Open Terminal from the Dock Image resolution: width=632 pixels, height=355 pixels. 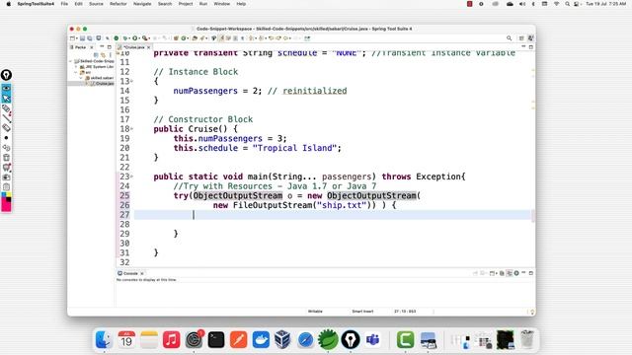pyautogui.click(x=216, y=340)
